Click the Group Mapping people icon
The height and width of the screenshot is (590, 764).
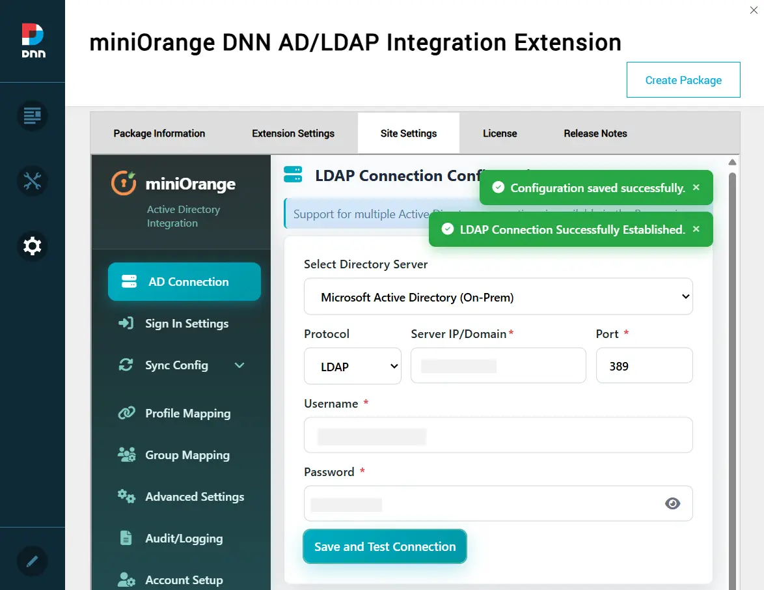point(127,455)
